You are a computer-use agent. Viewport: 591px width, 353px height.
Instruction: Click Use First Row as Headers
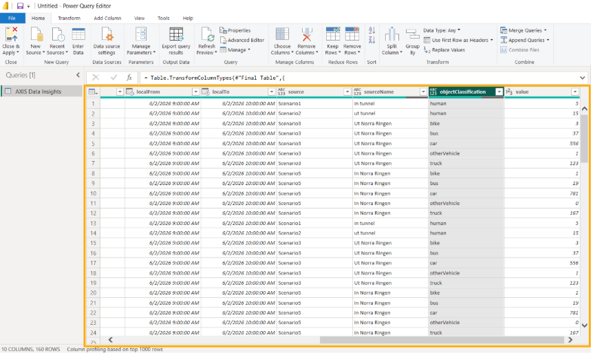(x=458, y=40)
